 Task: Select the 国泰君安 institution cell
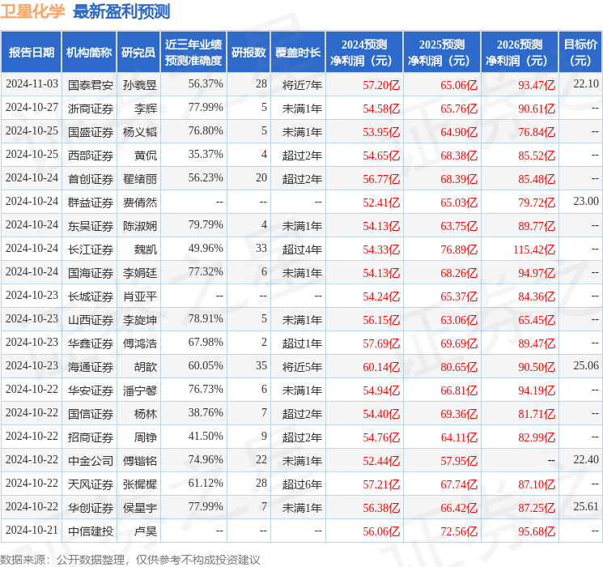[x=91, y=85]
